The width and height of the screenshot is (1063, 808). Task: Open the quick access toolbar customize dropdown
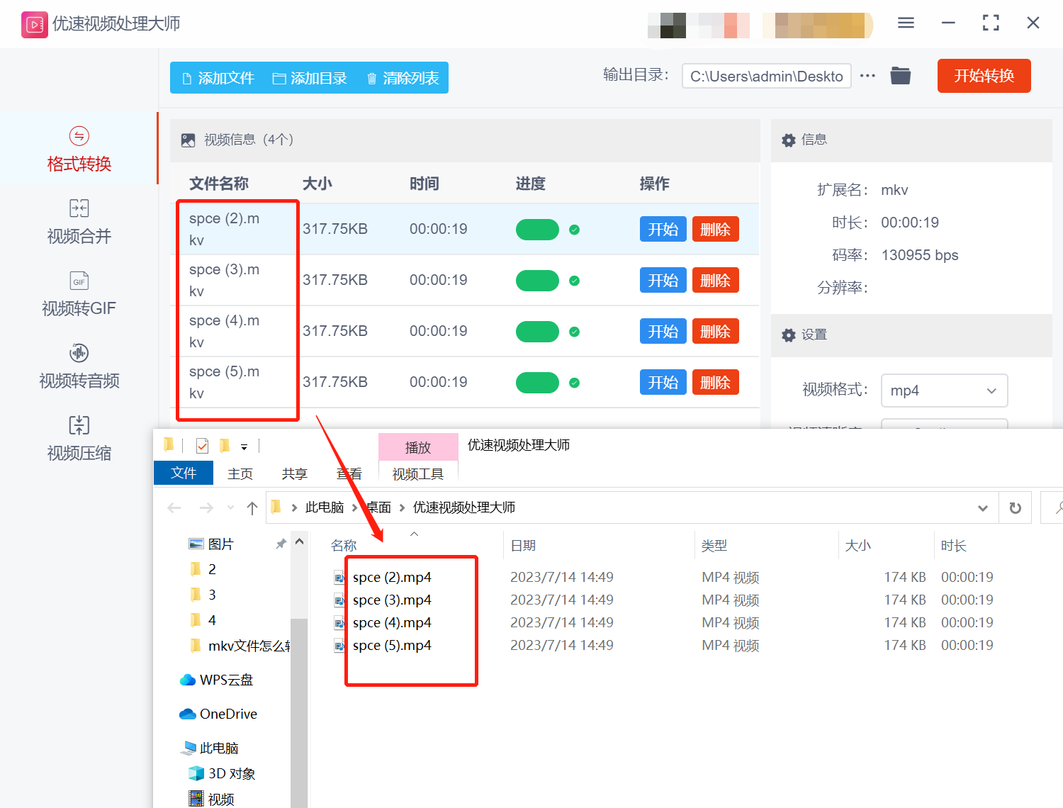244,447
